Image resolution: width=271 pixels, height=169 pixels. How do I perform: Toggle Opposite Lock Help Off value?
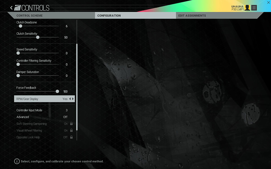tap(65, 137)
